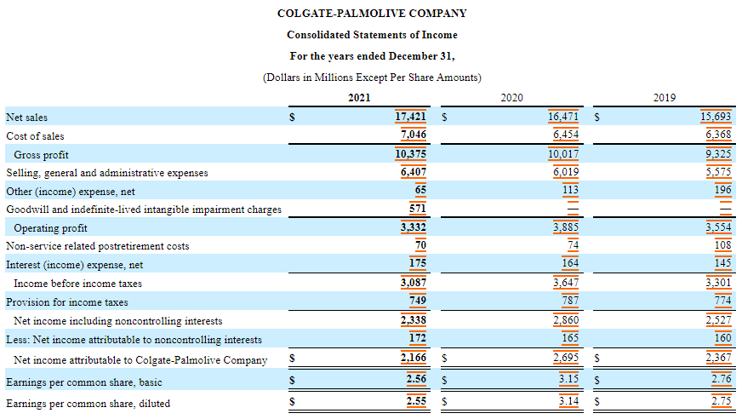Click 2021 Net sales value 17,421
742x419 pixels.
tap(410, 117)
